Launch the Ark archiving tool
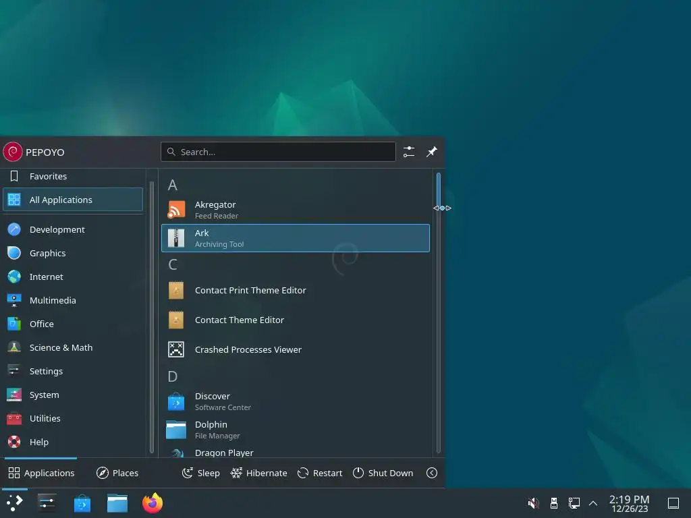Viewport: 691px width, 518px height. 296,238
